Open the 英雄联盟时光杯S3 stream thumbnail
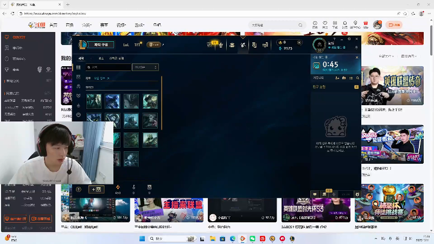Screen dimensions: 434x244 click(316, 210)
